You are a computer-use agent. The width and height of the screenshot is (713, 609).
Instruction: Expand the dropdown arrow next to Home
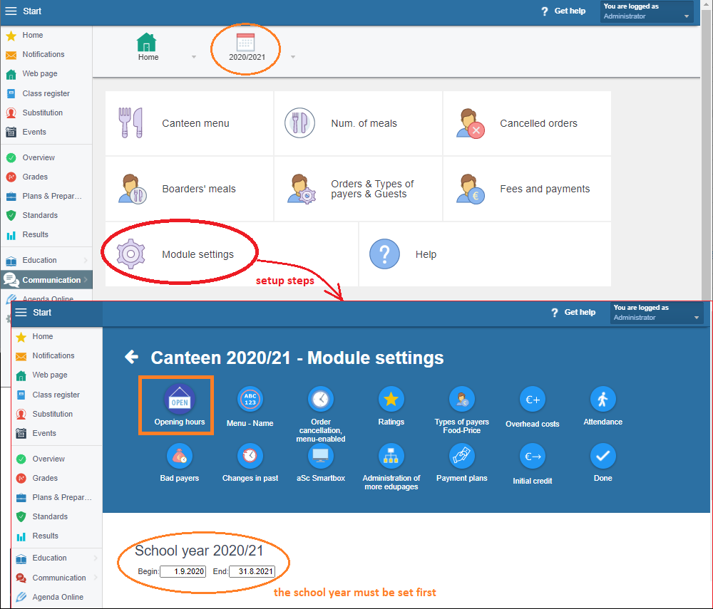[194, 57]
